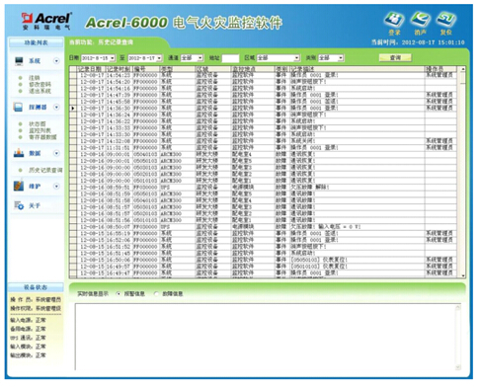Click the 探测器 detector icon in sidebar
The height and width of the screenshot is (388, 481).
(x=18, y=108)
